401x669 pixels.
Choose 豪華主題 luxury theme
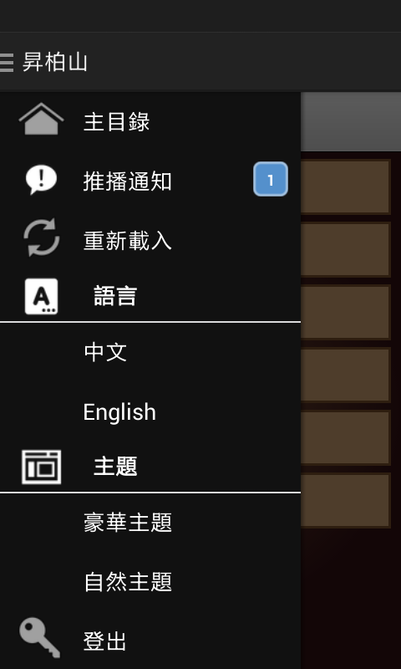click(x=150, y=523)
